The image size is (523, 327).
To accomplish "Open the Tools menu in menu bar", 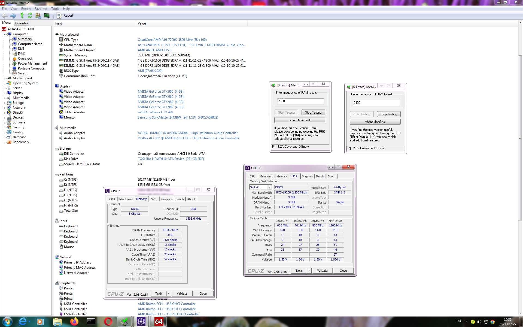I will pyautogui.click(x=55, y=9).
